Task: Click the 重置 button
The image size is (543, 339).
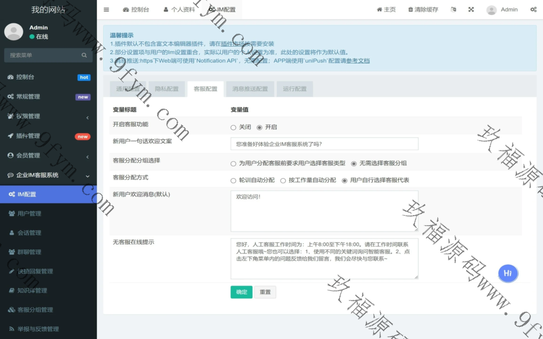Action: (x=265, y=292)
